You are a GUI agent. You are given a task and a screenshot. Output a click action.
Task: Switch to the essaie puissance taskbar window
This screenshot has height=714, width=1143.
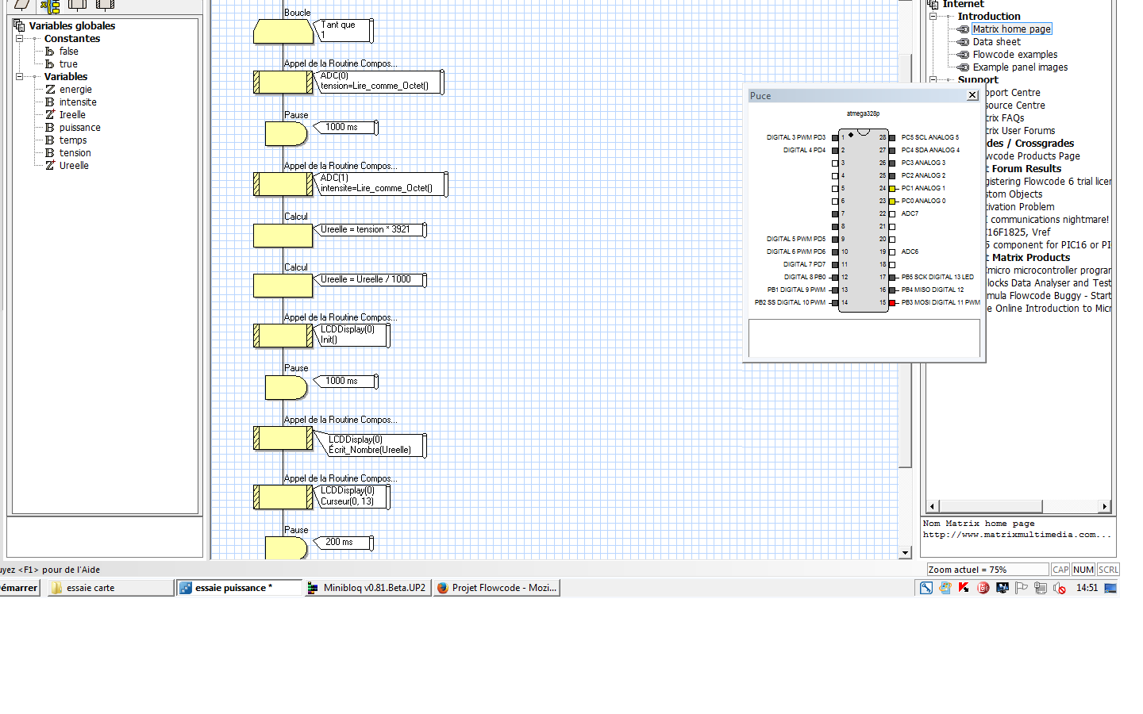pos(240,587)
